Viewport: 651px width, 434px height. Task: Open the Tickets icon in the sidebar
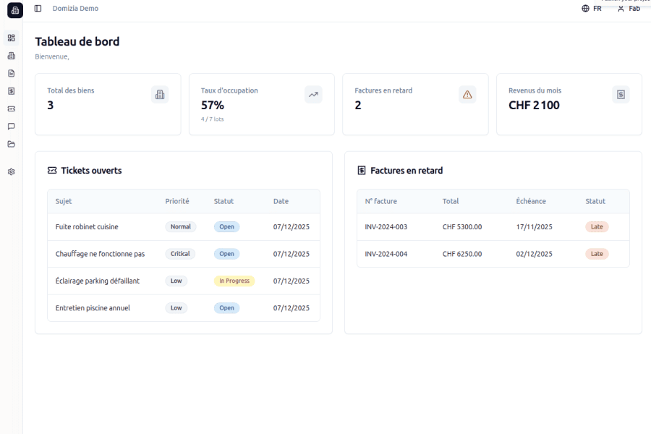pyautogui.click(x=10, y=109)
